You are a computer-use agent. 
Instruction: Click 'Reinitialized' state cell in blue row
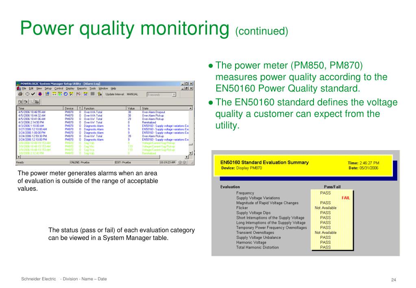click(x=149, y=122)
